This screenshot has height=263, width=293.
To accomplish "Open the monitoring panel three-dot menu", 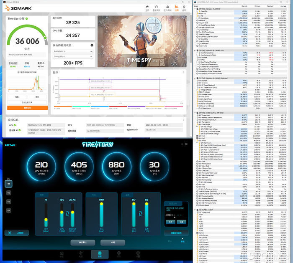I will tap(184, 72).
